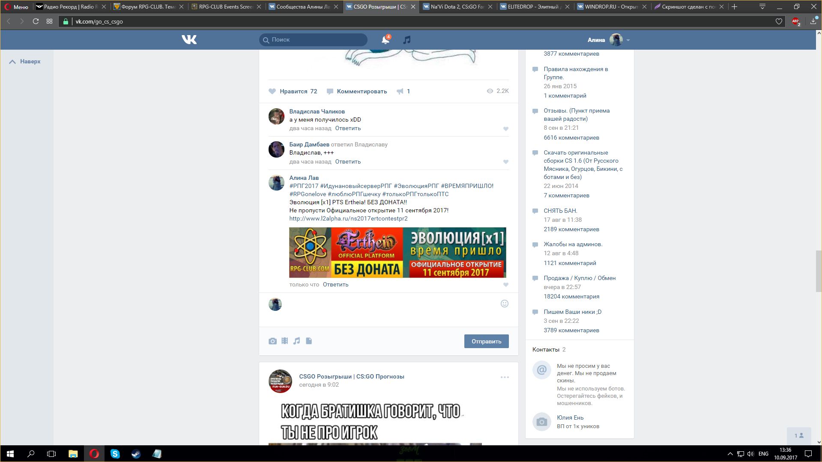
Task: Attach a document file icon
Action: click(309, 341)
